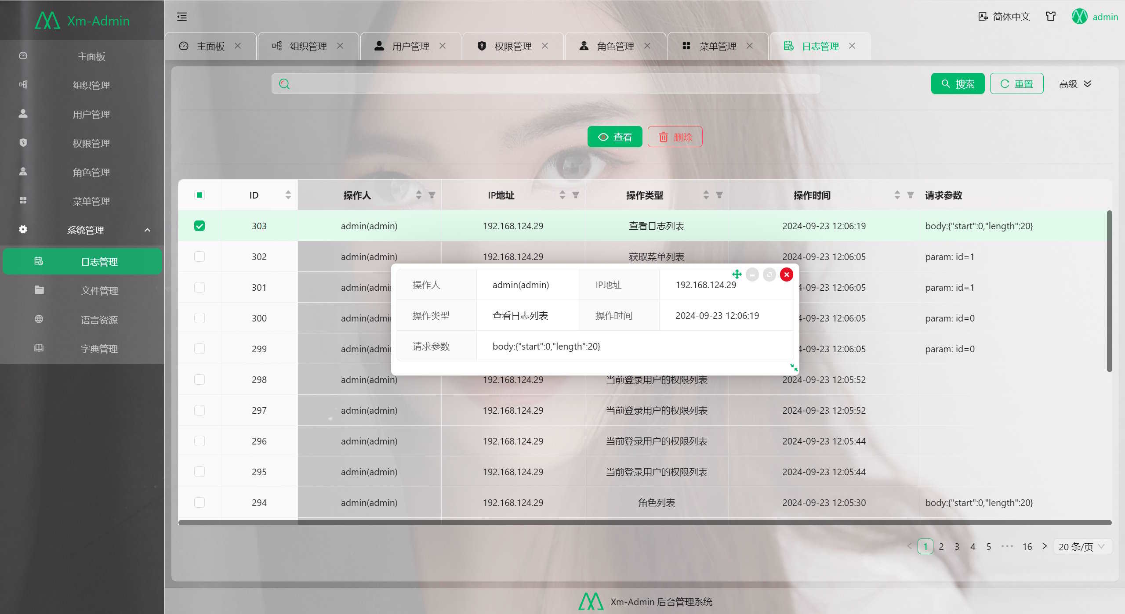Close the 主面板 tab
Image resolution: width=1125 pixels, height=614 pixels.
tap(238, 46)
